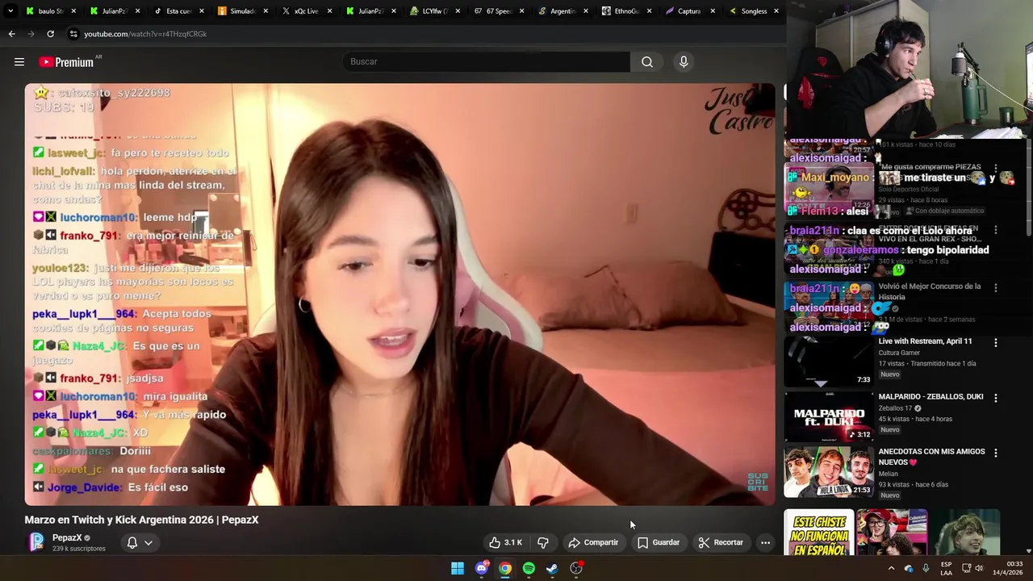Screen dimensions: 1033x581
Task: Open OBS Studio from taskbar
Action: coord(576,568)
